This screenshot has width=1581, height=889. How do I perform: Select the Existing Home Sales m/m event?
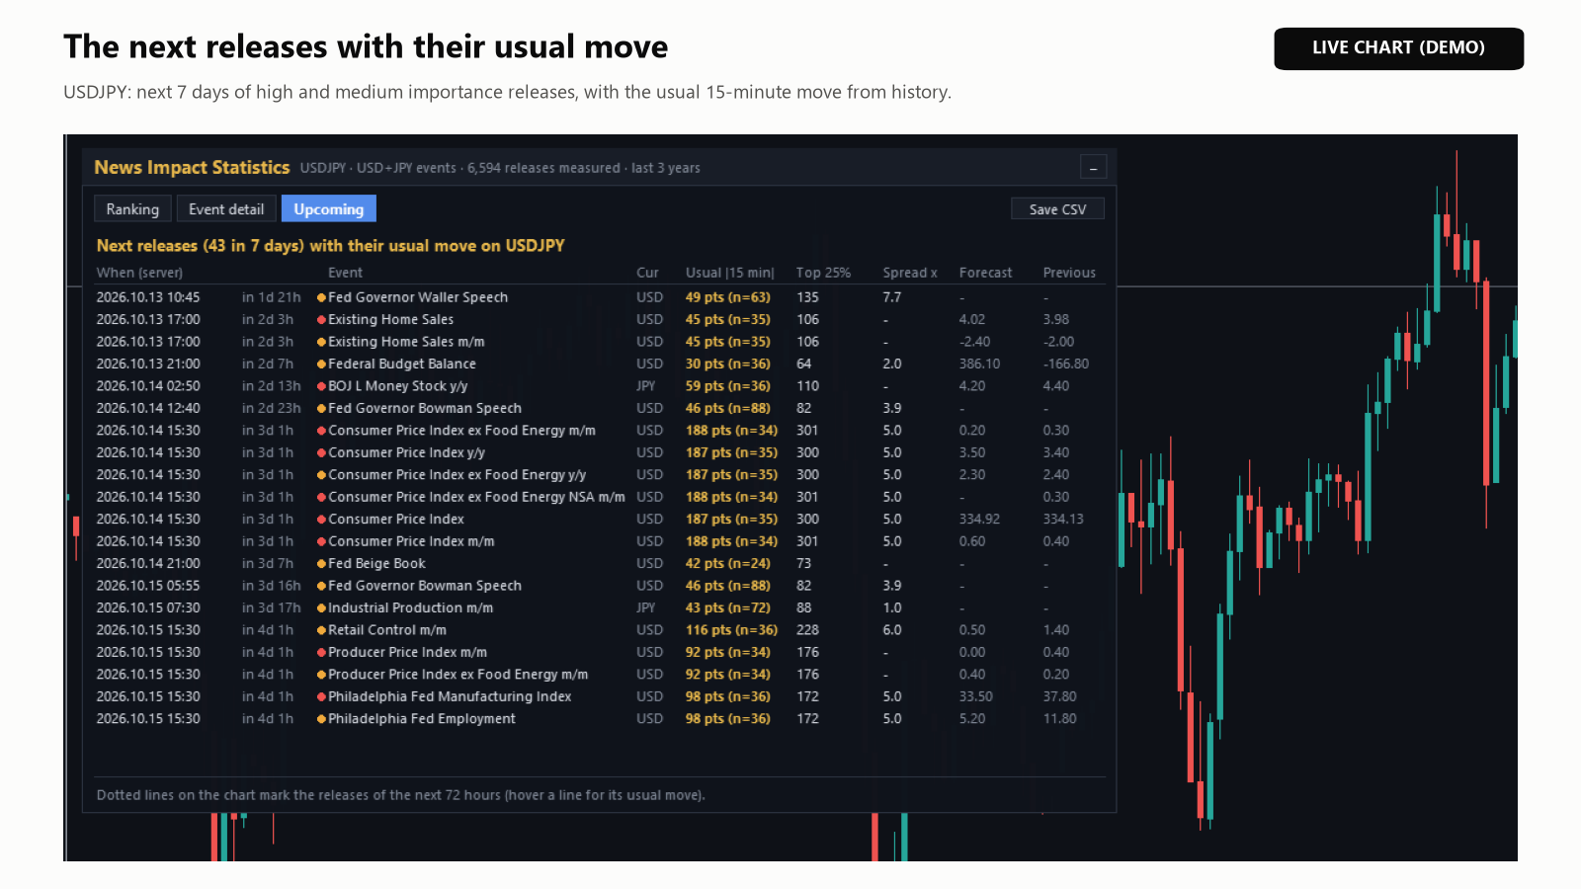click(406, 342)
